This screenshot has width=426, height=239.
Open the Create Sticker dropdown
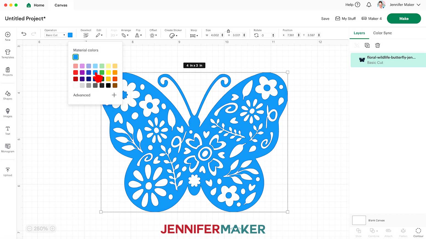[x=173, y=36]
